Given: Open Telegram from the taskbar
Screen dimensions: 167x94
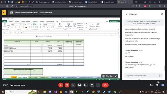Looking at the screenshot, I should tap(109, 92).
